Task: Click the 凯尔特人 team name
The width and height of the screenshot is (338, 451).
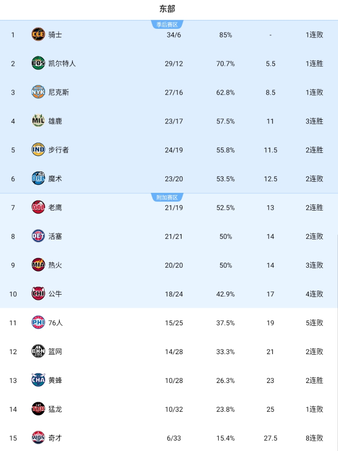Action: click(x=62, y=64)
